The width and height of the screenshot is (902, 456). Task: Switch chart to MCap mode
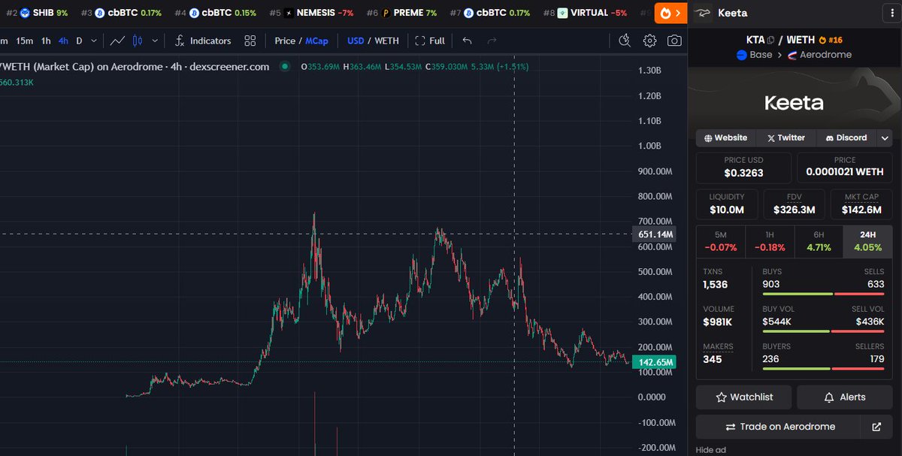click(x=316, y=41)
